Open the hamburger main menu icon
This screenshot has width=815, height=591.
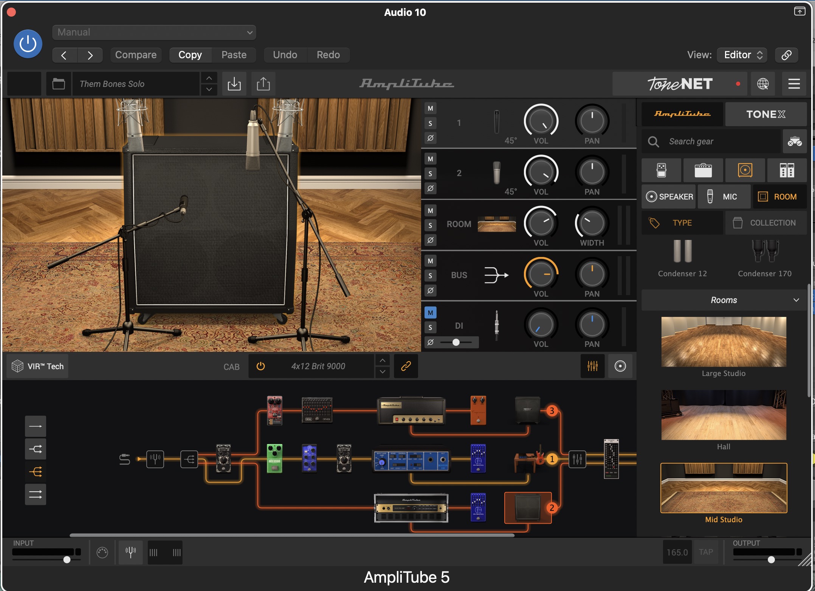pos(794,84)
